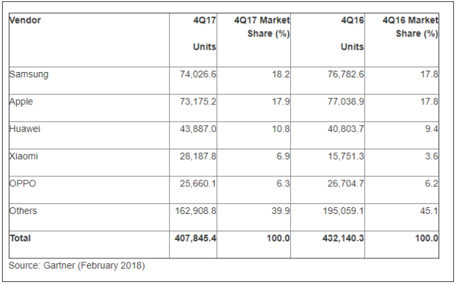Click the Apple vendor cell
This screenshot has width=456, height=284.
(21, 102)
